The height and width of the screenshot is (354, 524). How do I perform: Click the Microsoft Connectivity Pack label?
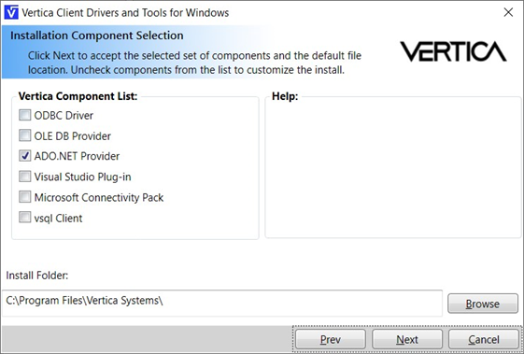tap(99, 198)
